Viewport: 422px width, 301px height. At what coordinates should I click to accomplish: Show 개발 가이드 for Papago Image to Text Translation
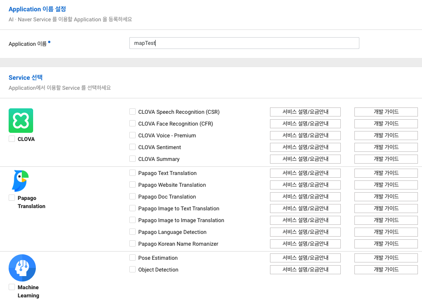pos(386,209)
